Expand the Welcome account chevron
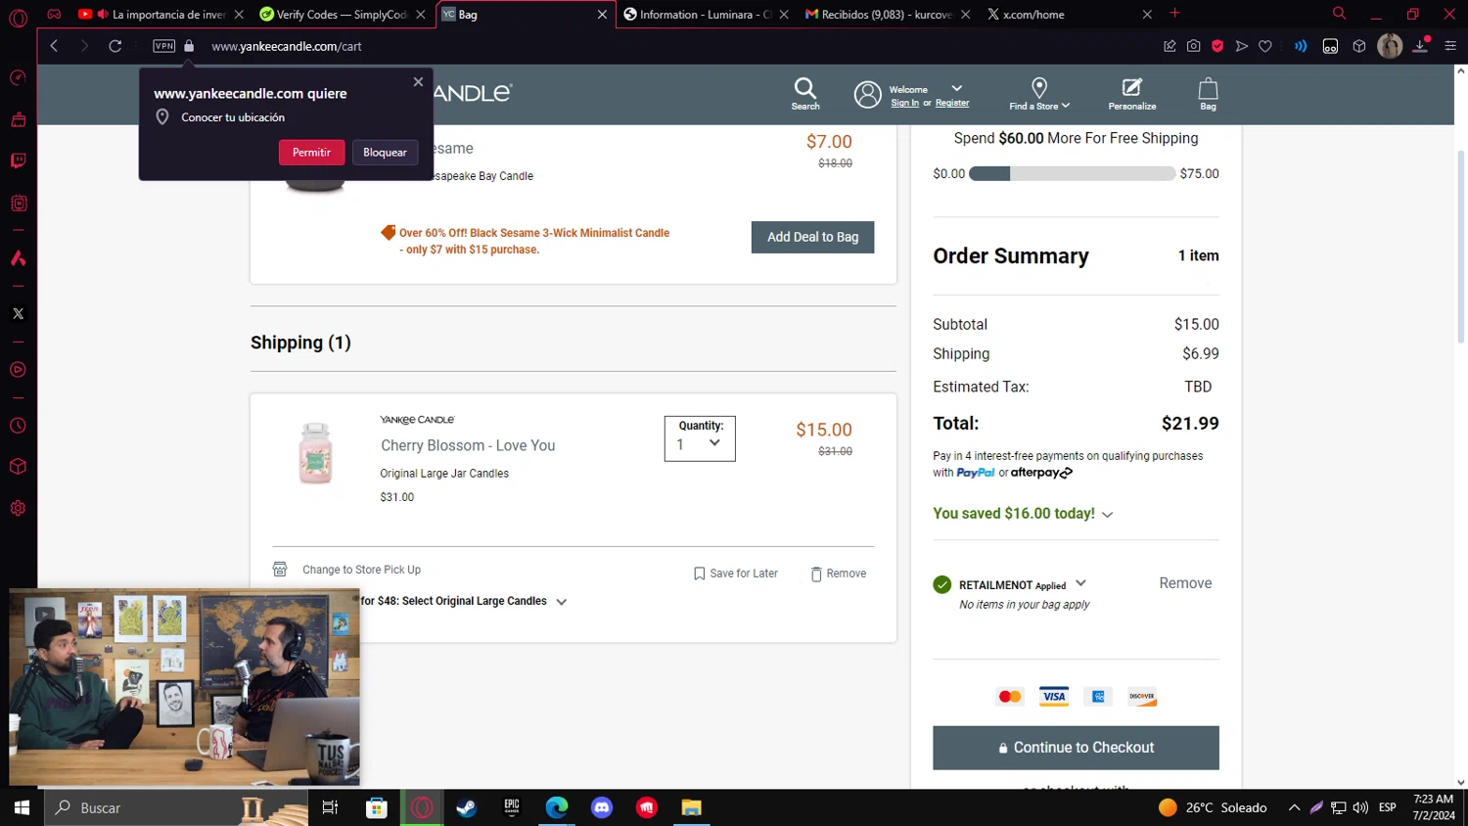The height and width of the screenshot is (826, 1468). pos(957,88)
